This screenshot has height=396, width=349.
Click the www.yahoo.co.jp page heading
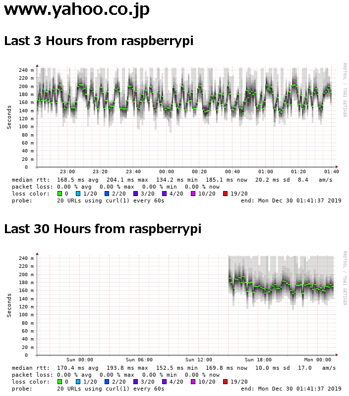tap(77, 10)
